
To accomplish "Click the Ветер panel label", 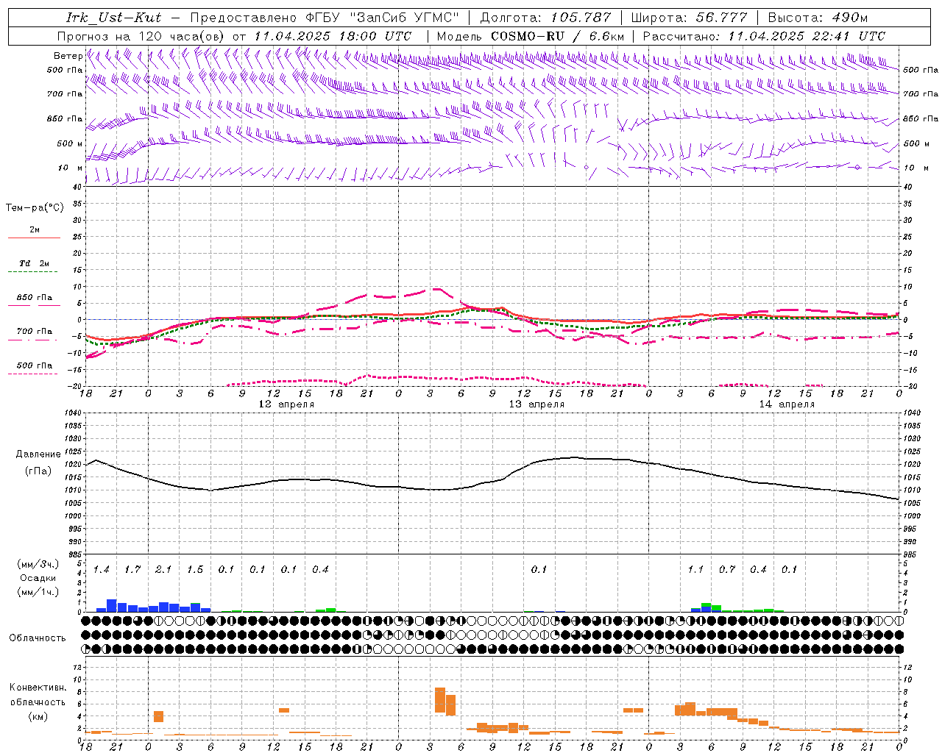I will click(68, 56).
